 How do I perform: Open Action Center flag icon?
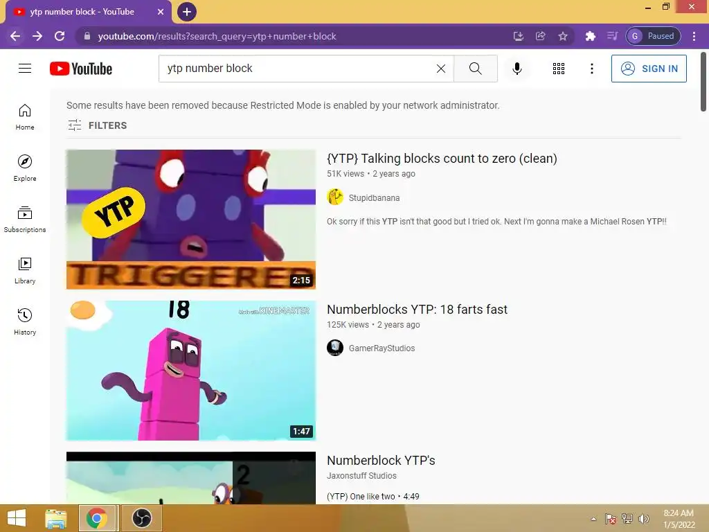(610, 518)
